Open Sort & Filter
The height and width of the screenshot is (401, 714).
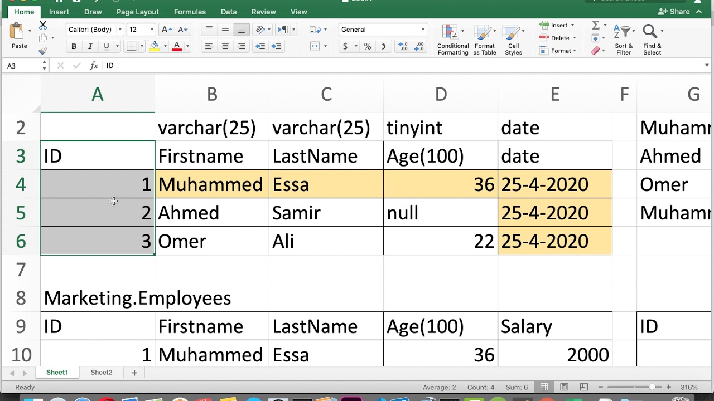pyautogui.click(x=623, y=40)
